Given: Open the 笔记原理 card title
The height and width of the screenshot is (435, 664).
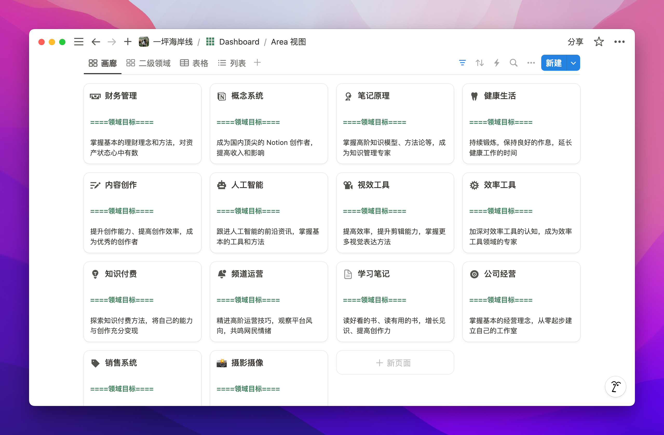Looking at the screenshot, I should pos(374,96).
